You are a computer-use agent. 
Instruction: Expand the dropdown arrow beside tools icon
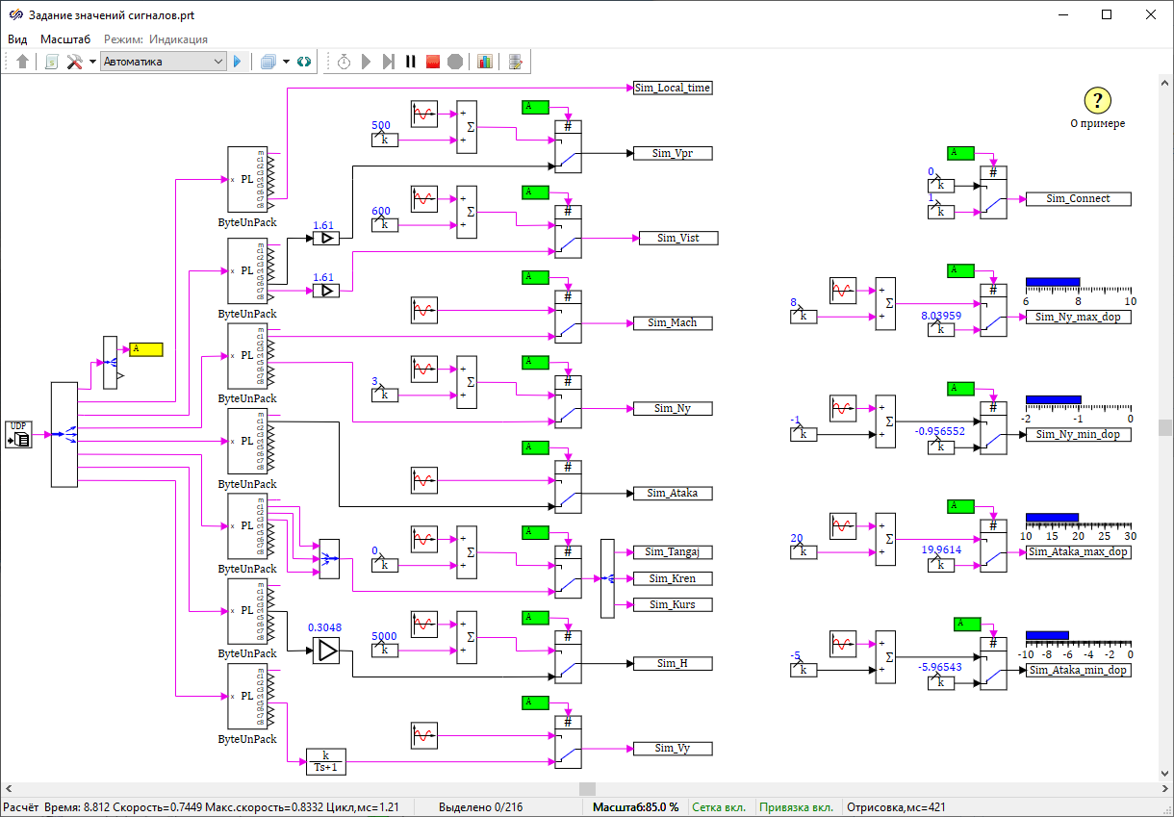pos(92,62)
